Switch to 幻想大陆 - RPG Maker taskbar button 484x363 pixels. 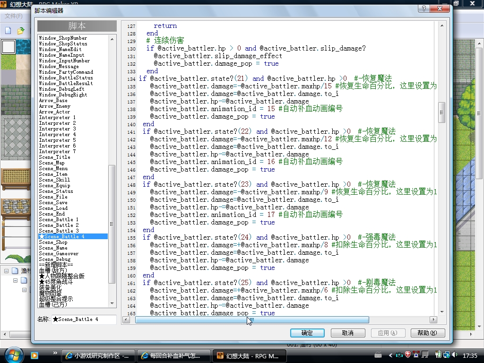click(249, 355)
